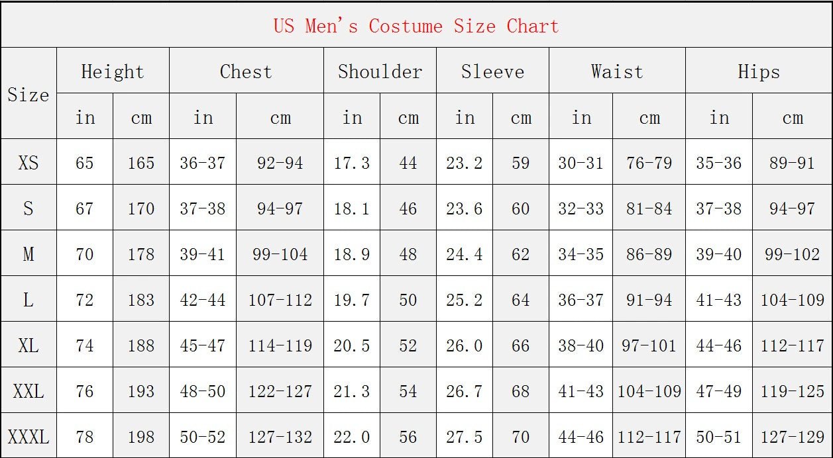This screenshot has width=833, height=458.
Task: Click the XL height value 188 cm
Action: coord(141,345)
